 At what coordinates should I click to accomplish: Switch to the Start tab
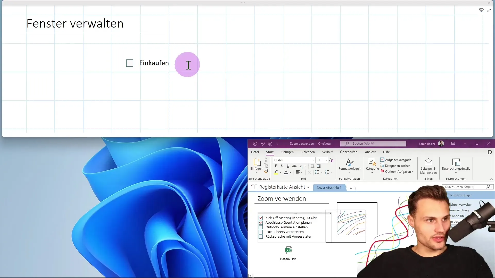pyautogui.click(x=270, y=152)
